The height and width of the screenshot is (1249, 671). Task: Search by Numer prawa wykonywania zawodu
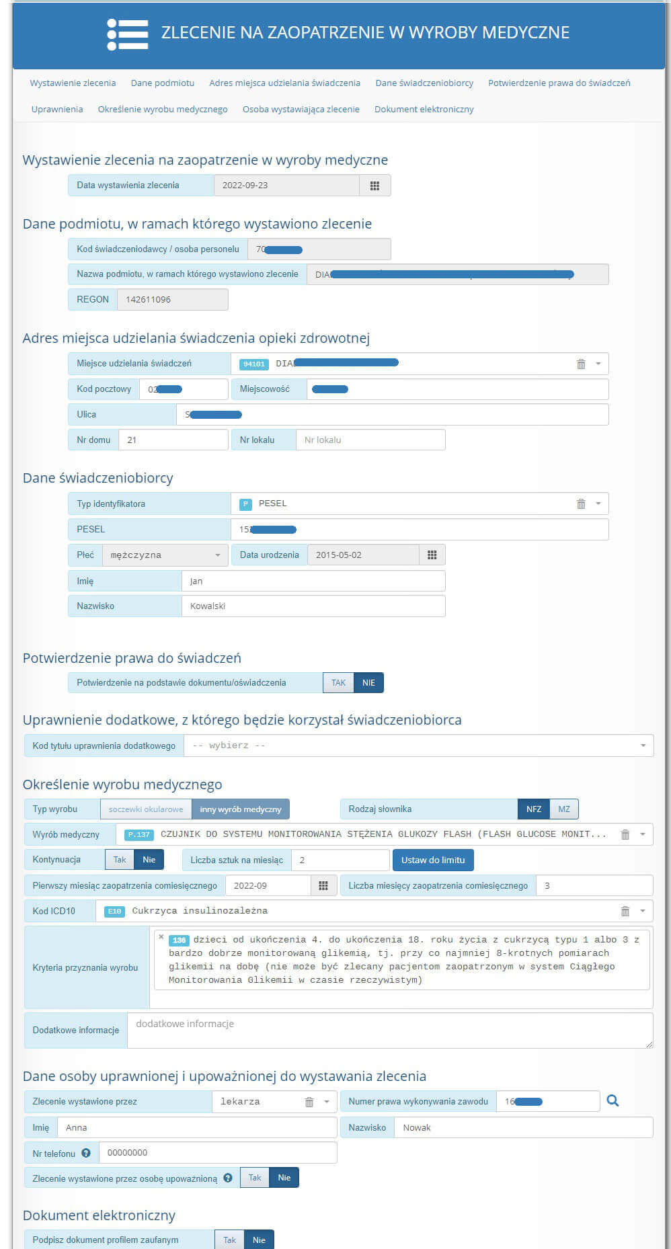pos(613,1101)
